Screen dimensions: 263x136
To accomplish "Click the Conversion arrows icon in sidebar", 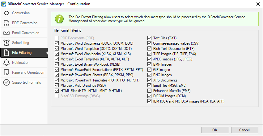I will click(6, 13).
